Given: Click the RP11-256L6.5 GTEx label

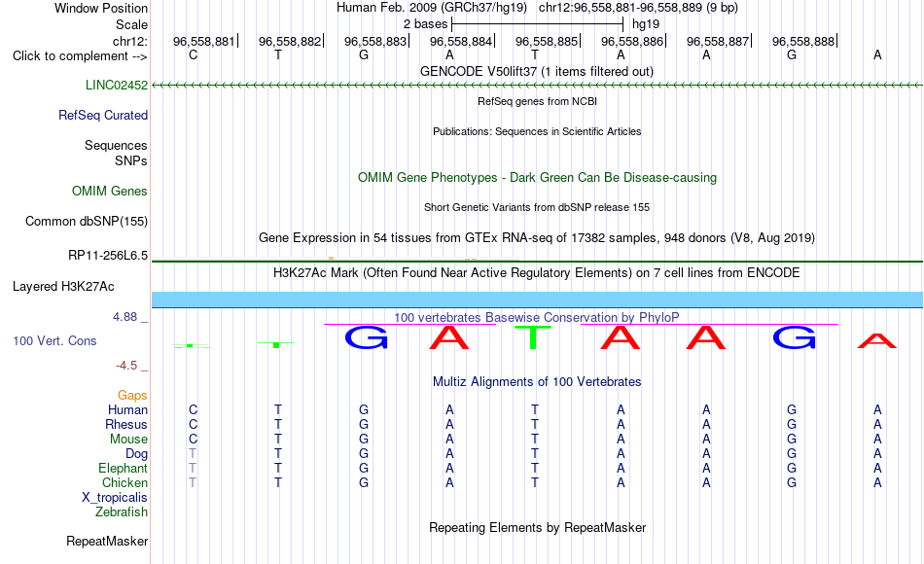Looking at the screenshot, I should point(108,255).
